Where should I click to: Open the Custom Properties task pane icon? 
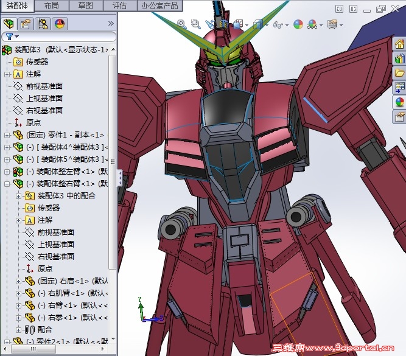[x=399, y=116]
